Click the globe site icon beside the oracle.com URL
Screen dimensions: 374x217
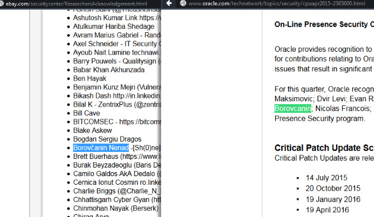183,3
